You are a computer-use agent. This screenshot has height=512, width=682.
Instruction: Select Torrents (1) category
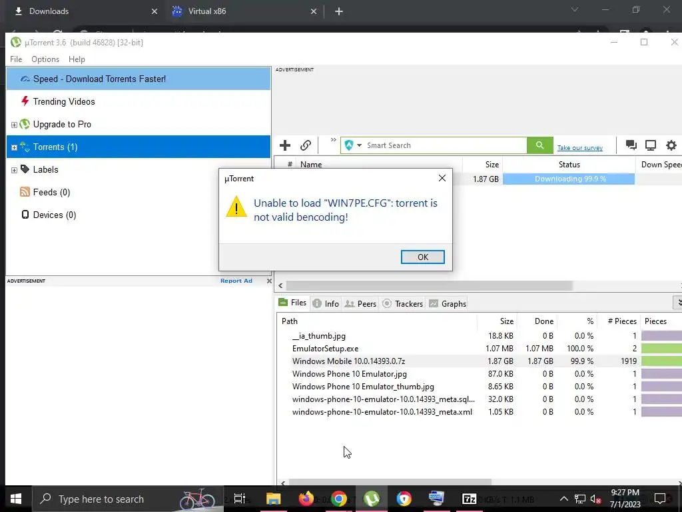click(139, 147)
